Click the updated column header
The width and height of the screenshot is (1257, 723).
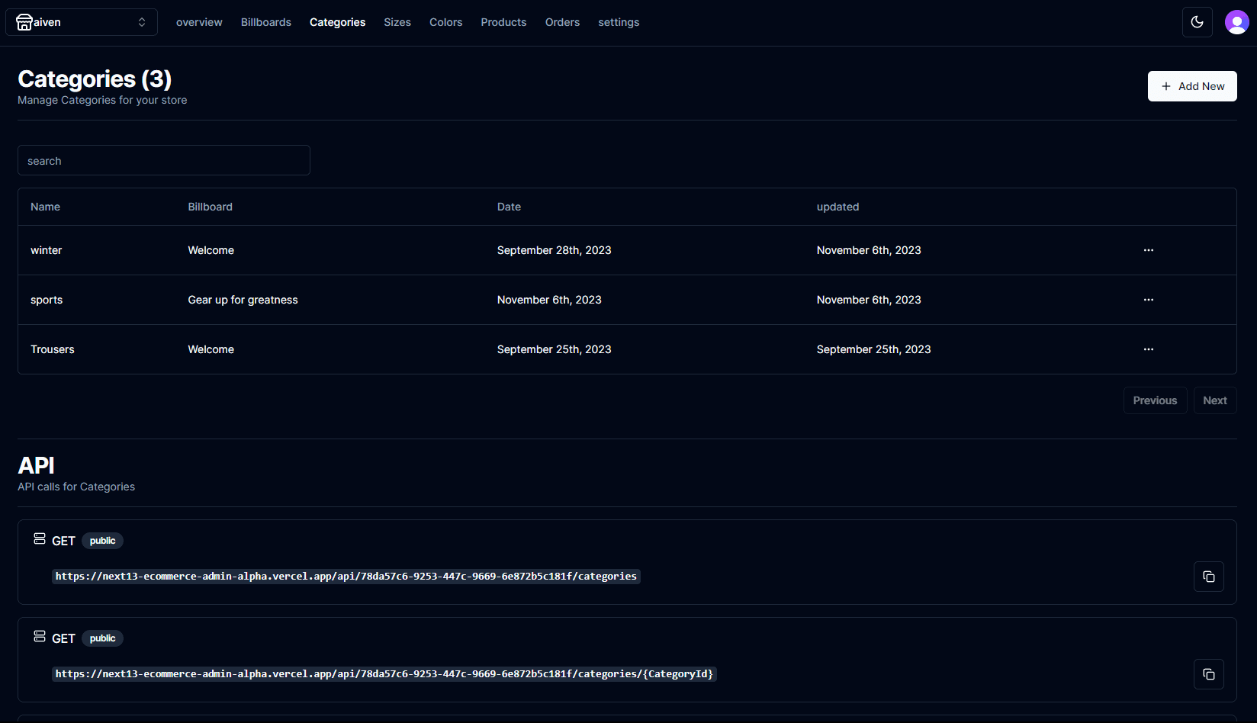point(838,207)
